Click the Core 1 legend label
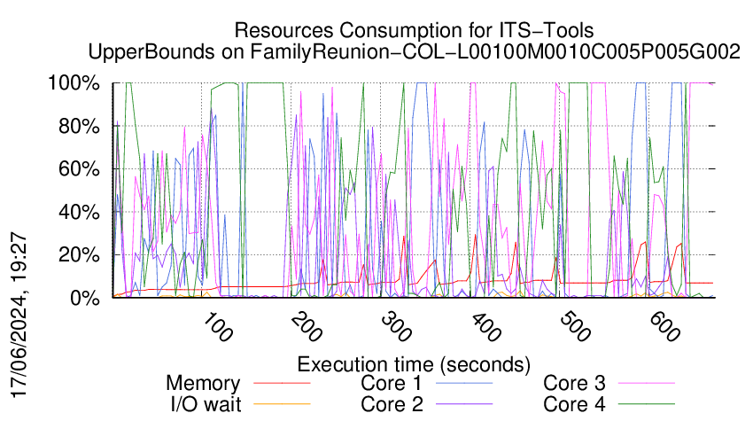Screen dimensions: 753x421 point(391,384)
